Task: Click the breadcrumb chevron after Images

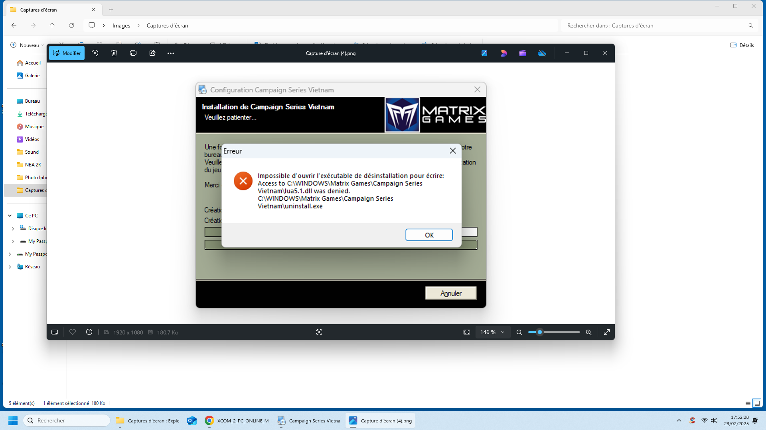Action: 138,25
